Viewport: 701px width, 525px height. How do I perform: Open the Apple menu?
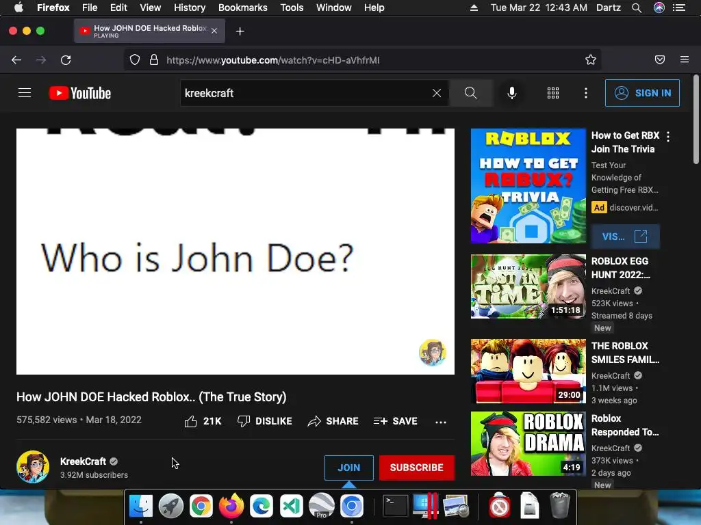pos(18,8)
